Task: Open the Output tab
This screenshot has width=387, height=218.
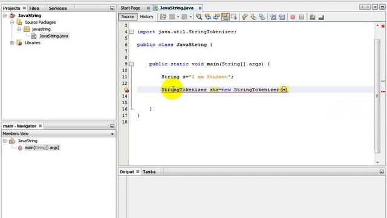Action: 126,171
